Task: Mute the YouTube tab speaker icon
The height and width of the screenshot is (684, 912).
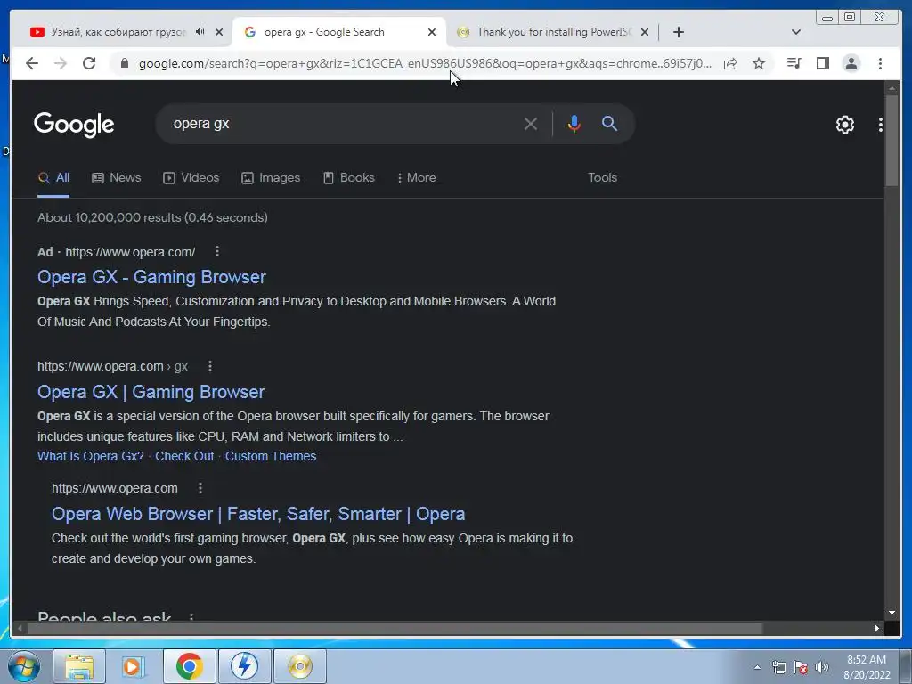Action: (x=200, y=32)
